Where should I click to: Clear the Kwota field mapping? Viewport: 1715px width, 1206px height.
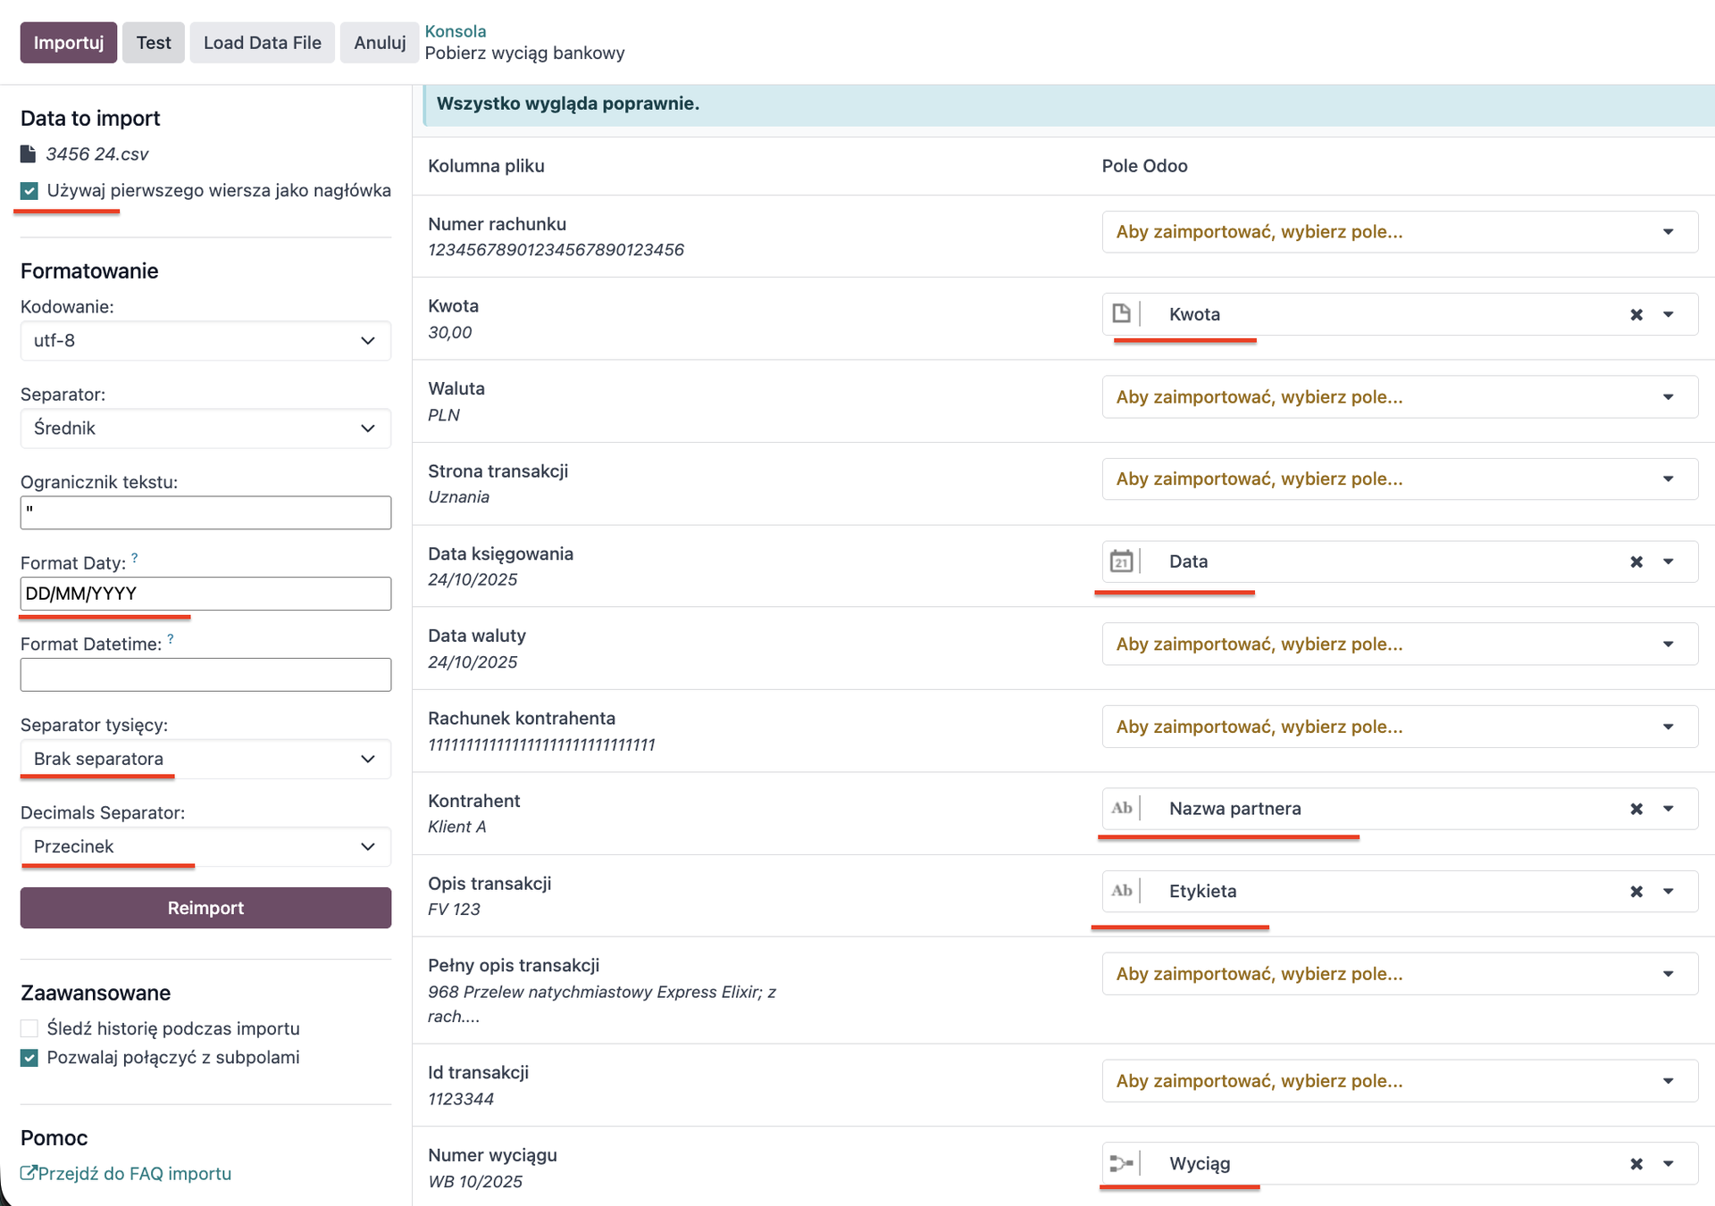pyautogui.click(x=1636, y=314)
